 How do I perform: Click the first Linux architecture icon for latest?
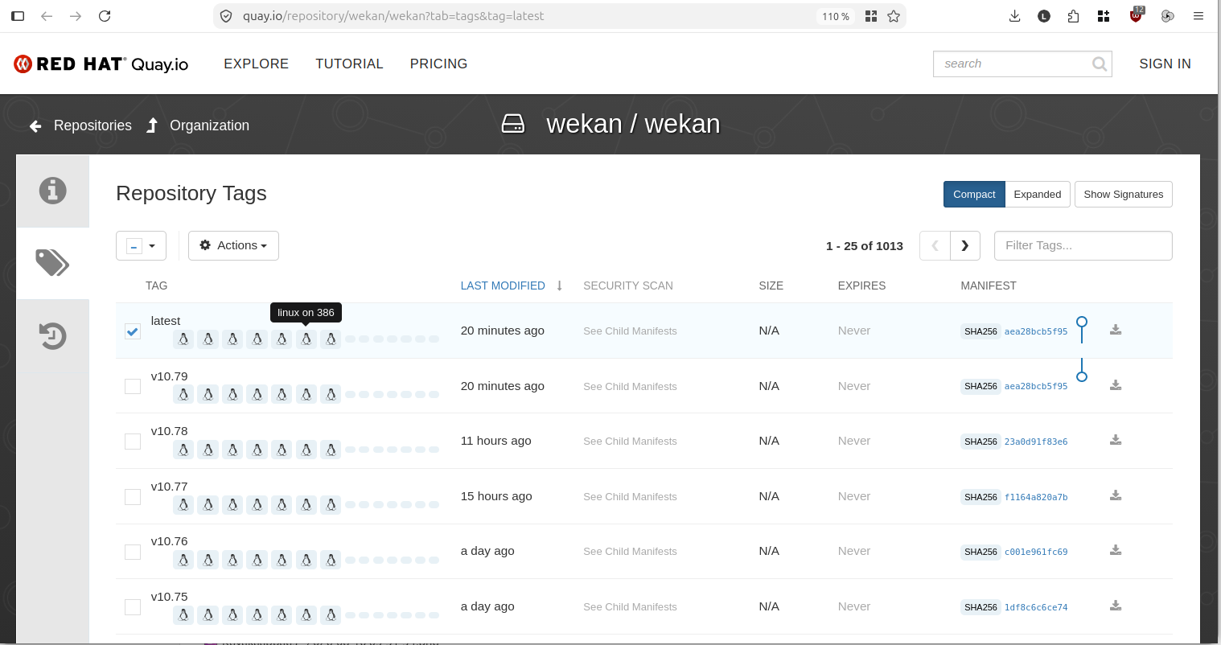click(183, 339)
